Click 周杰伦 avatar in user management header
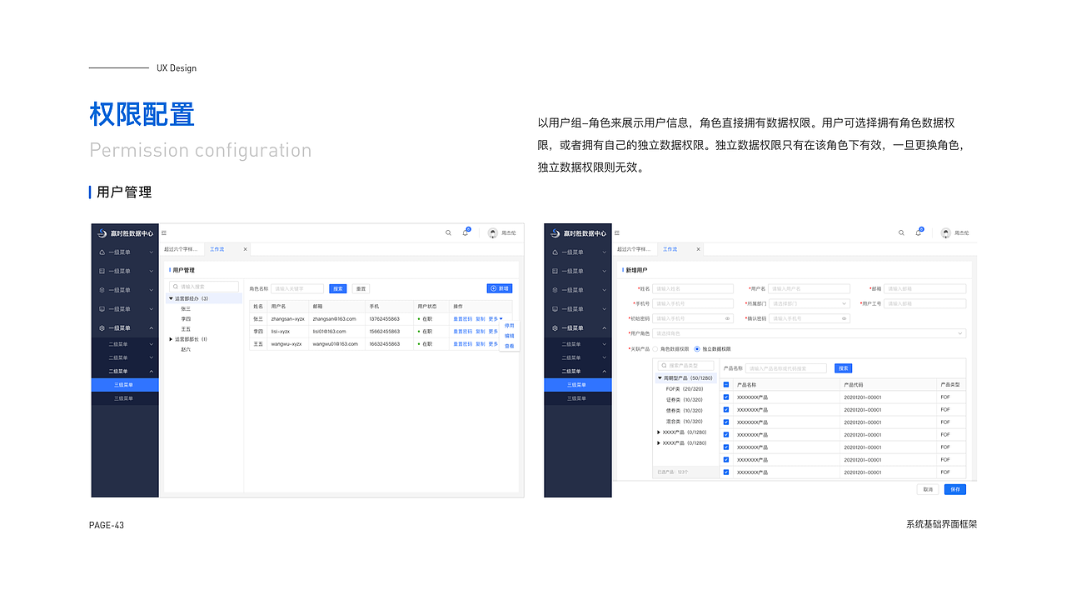 tap(493, 233)
